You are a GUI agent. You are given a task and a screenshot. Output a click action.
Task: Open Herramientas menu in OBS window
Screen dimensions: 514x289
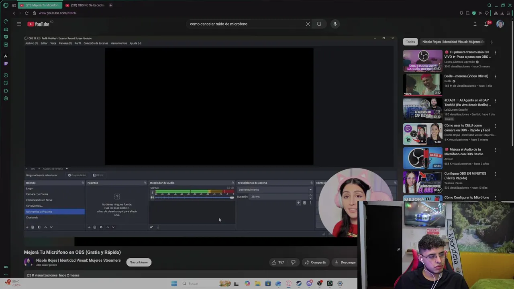pos(119,43)
